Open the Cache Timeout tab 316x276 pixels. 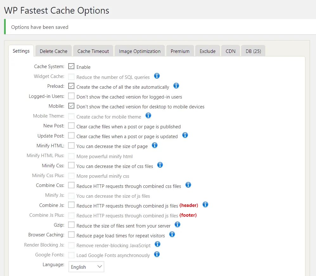(x=93, y=51)
